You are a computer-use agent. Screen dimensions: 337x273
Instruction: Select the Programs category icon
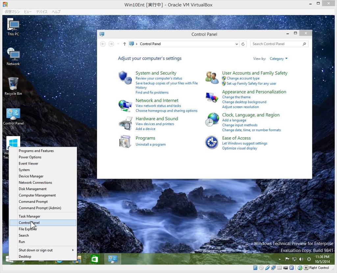[125, 141]
